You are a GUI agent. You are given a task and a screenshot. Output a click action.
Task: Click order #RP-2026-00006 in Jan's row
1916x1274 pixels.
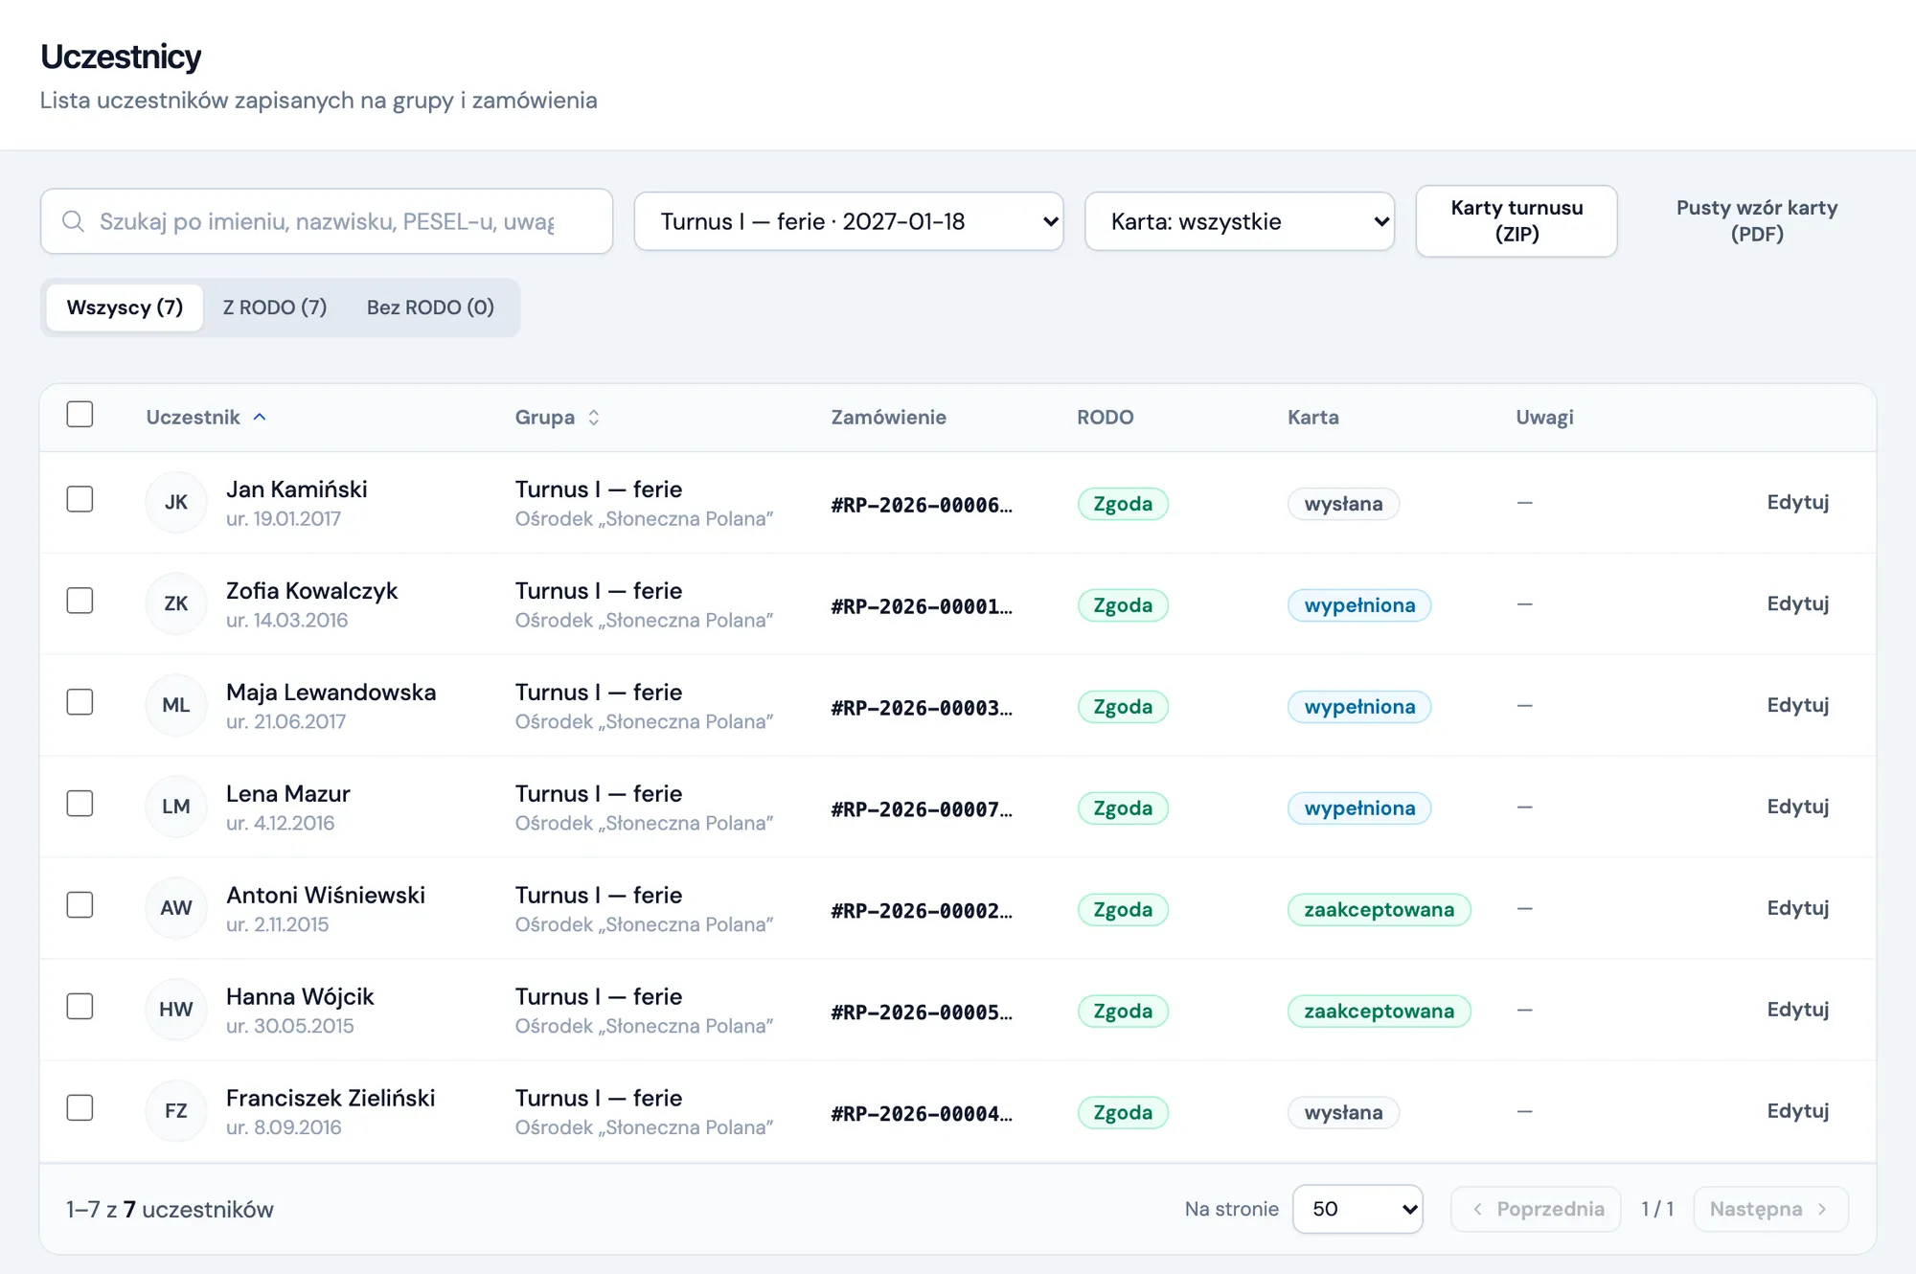[922, 505]
